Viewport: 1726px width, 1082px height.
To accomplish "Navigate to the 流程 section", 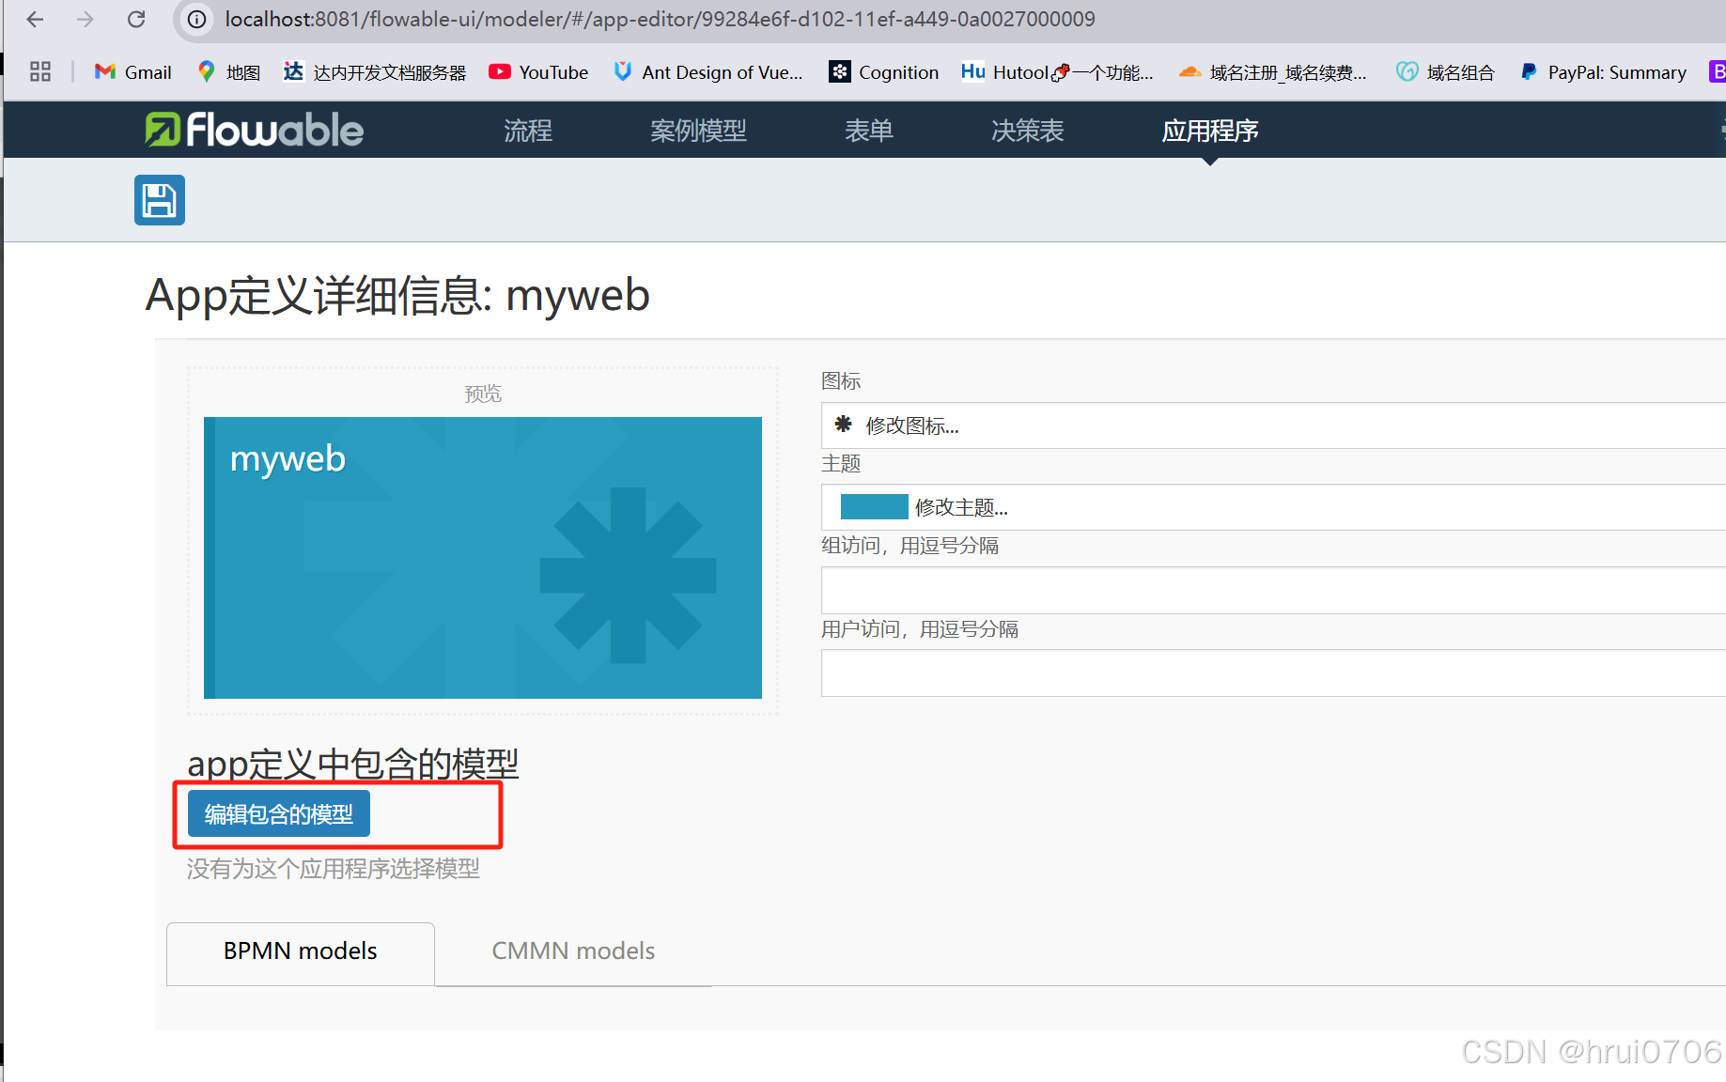I will [x=527, y=131].
